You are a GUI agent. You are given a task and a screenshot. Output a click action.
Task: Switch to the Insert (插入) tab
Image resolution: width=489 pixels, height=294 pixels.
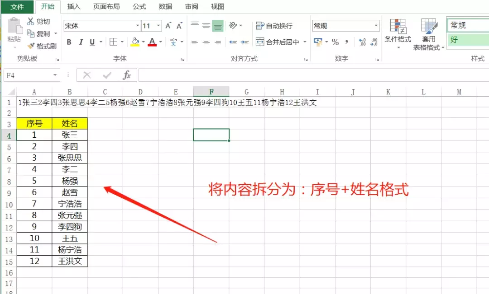pyautogui.click(x=73, y=6)
